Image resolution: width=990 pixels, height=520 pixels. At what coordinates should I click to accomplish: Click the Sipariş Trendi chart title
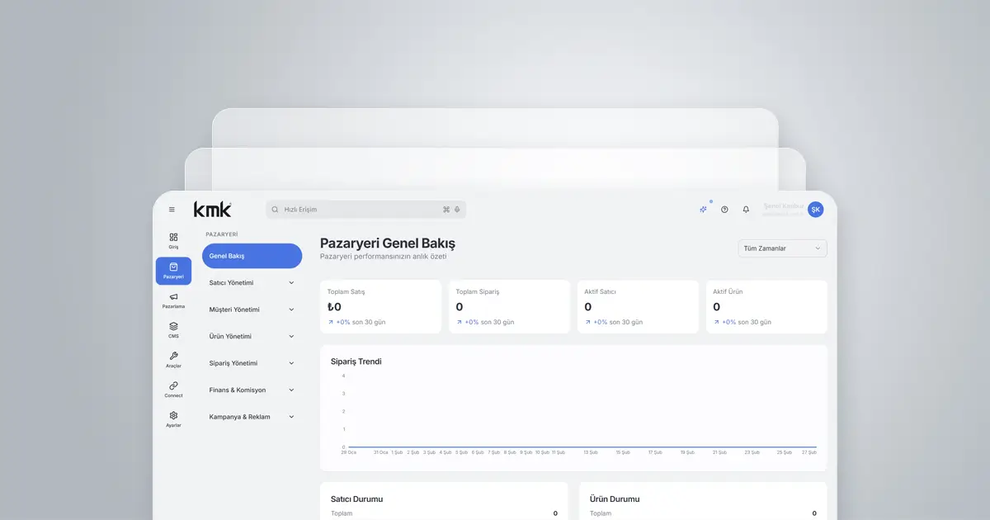356,362
